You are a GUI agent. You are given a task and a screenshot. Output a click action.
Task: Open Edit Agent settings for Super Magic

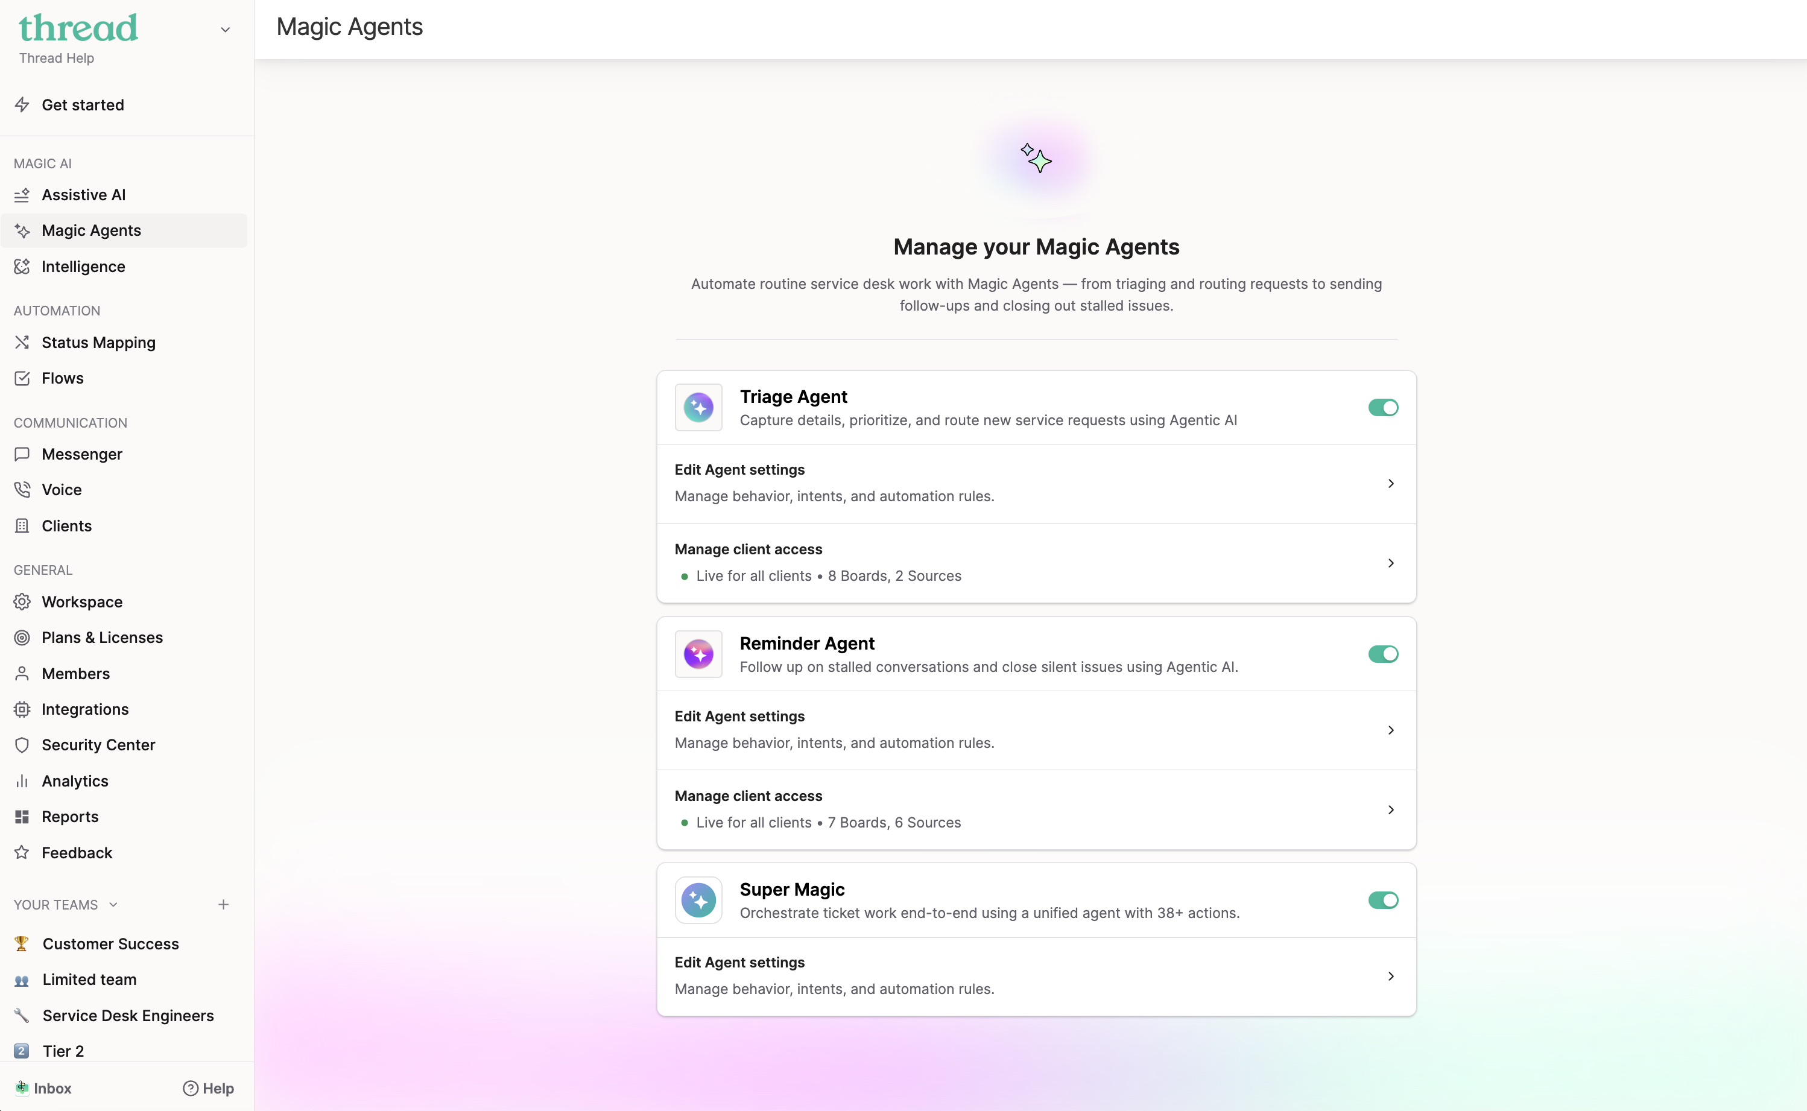1036,976
